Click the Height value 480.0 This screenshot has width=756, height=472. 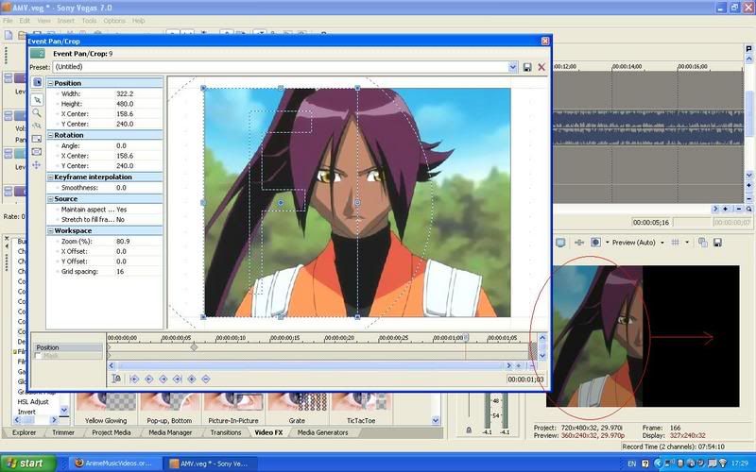coord(125,104)
